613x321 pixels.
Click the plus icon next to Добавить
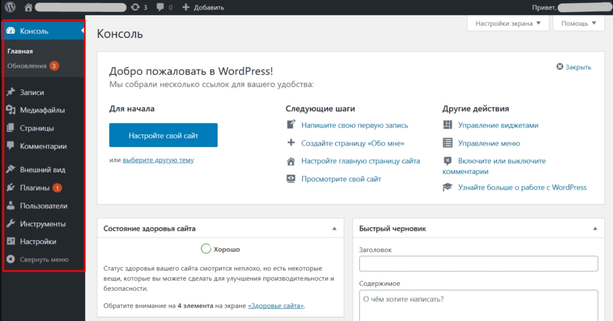[185, 7]
